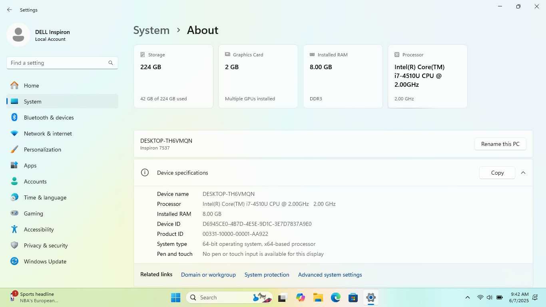This screenshot has width=546, height=307.
Task: Click the battery tray icon
Action: click(500, 297)
